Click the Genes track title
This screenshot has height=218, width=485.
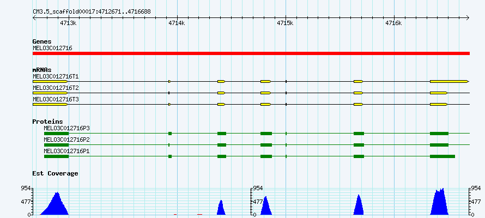click(x=42, y=41)
